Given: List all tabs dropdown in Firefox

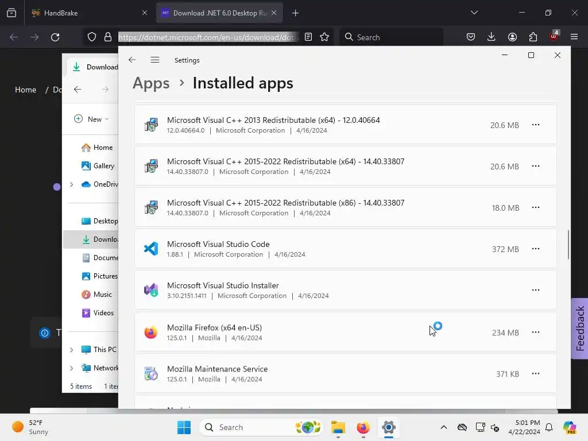Looking at the screenshot, I should (474, 13).
